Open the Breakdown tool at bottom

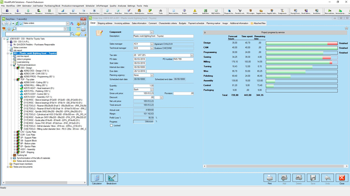[112, 178]
